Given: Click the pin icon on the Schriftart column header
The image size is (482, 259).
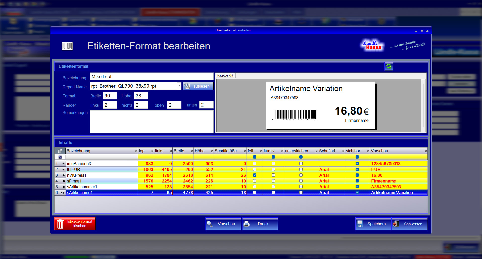Looking at the screenshot, I should [343, 151].
